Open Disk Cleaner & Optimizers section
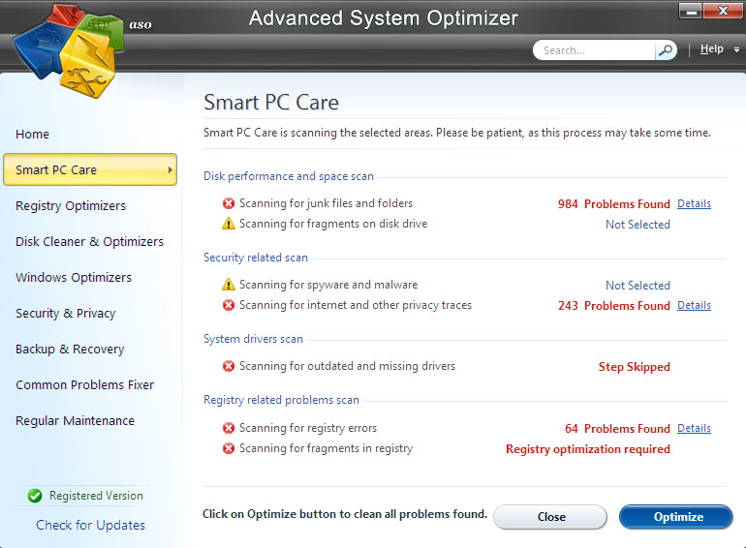 click(x=89, y=241)
